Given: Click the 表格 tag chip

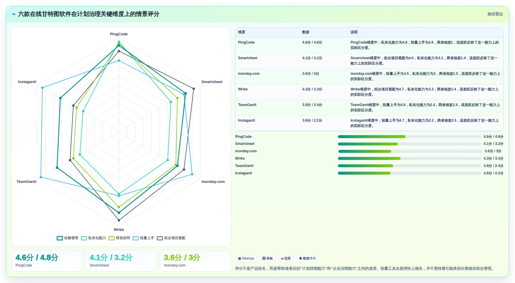Looking at the screenshot, I should tap(268, 259).
